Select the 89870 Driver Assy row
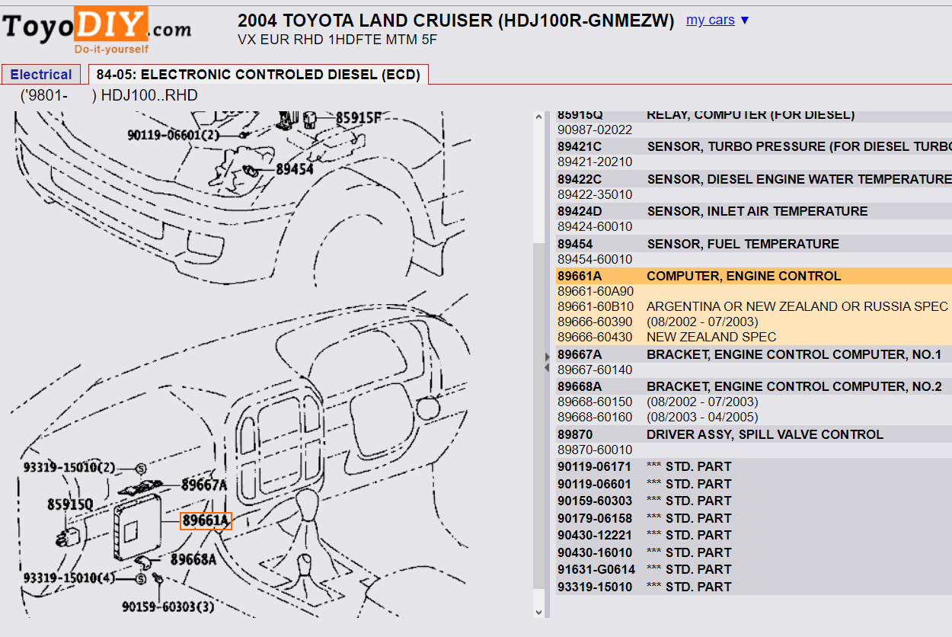This screenshot has height=637, width=952. tap(754, 434)
